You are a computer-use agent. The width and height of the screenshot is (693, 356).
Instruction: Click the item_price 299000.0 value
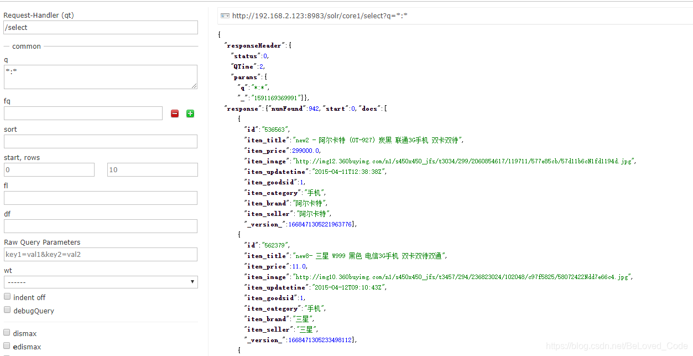306,151
